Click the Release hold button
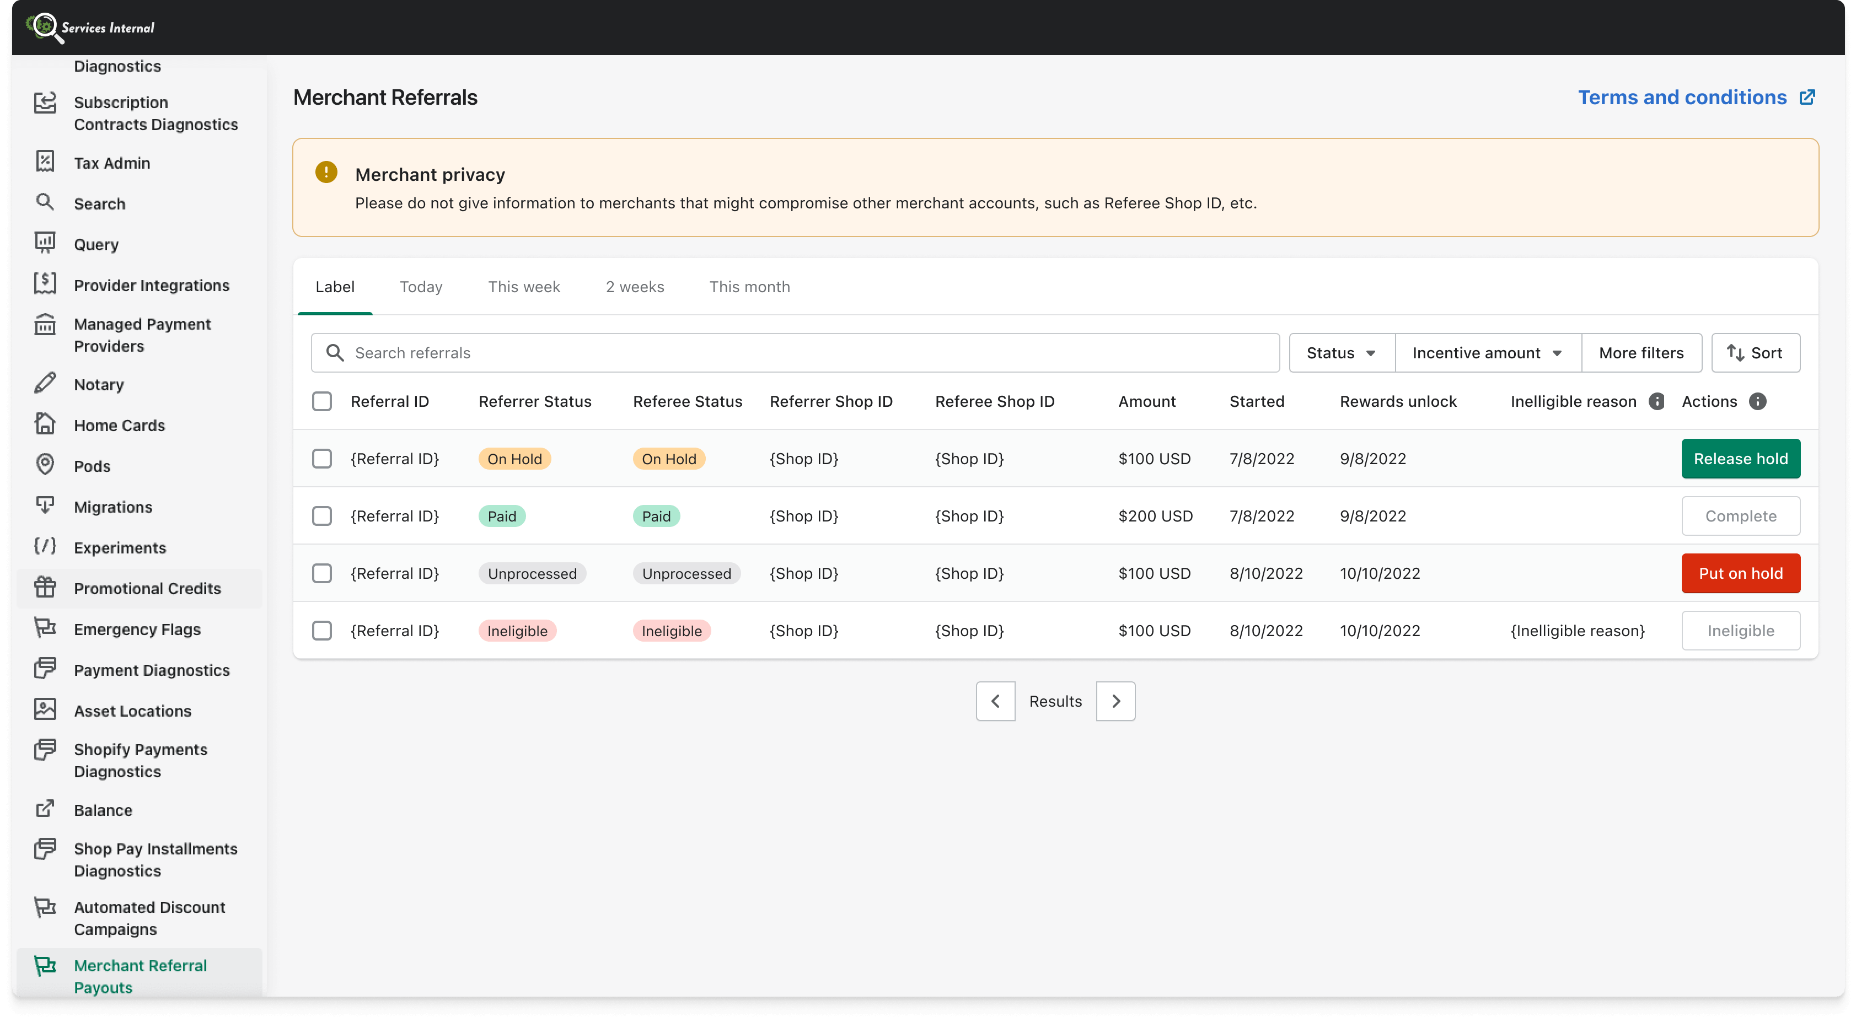 1740,458
